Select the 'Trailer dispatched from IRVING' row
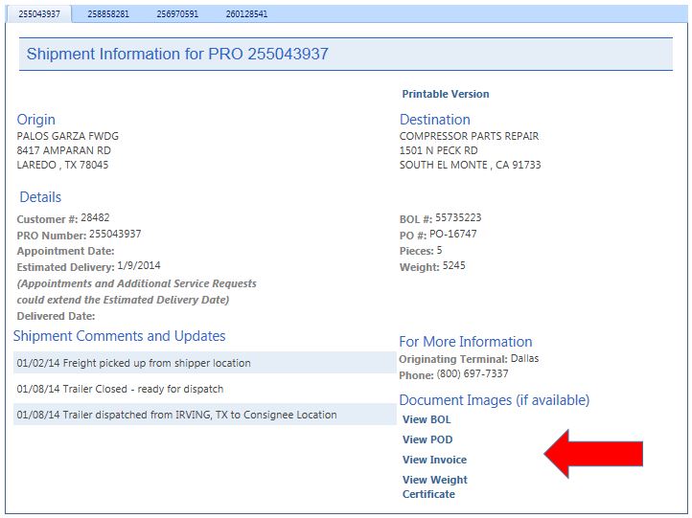 tap(176, 415)
